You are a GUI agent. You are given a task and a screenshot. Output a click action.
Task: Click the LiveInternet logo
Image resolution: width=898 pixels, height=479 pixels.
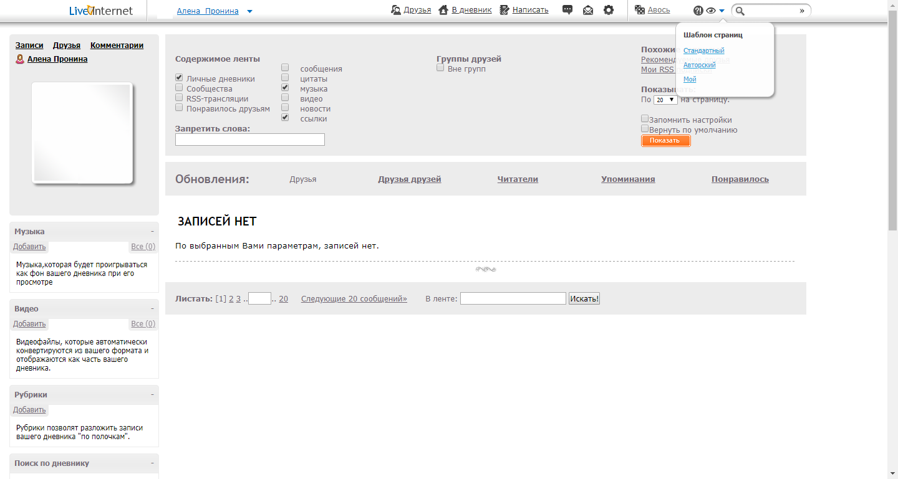click(101, 10)
